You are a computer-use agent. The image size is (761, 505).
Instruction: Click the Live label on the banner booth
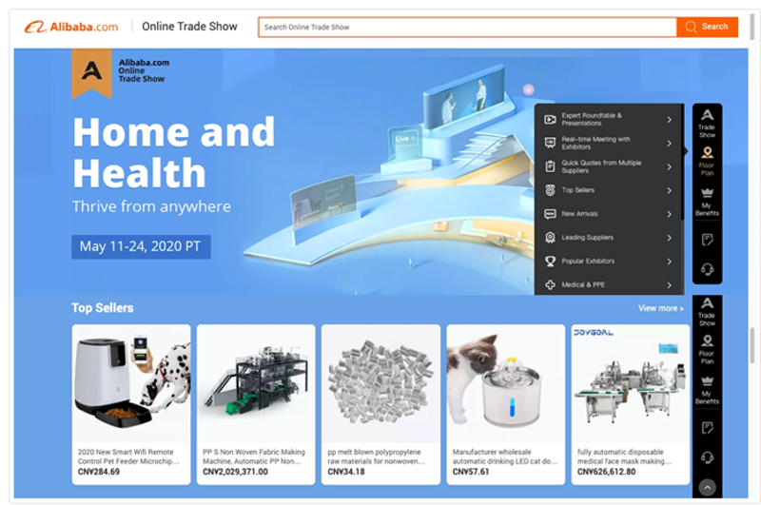pyautogui.click(x=405, y=139)
